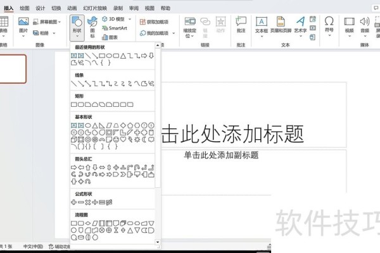Click the 音频 (Audio) speaker icon

pyautogui.click(x=365, y=22)
